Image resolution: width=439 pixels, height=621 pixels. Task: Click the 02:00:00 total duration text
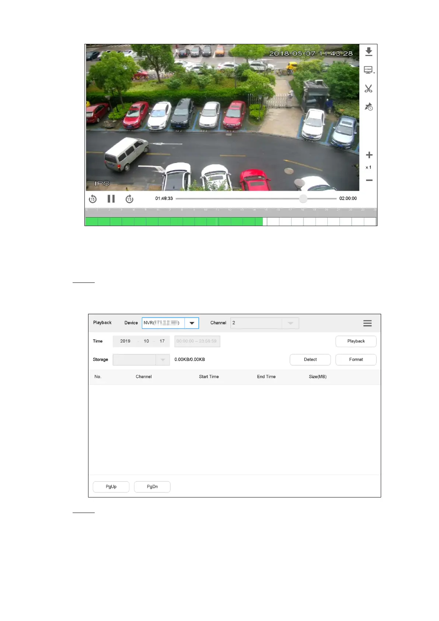pos(348,198)
